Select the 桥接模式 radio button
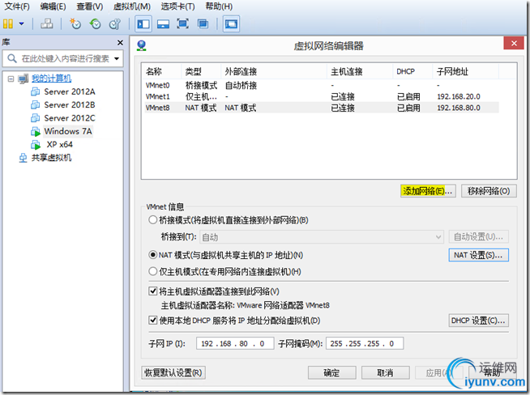 click(153, 220)
